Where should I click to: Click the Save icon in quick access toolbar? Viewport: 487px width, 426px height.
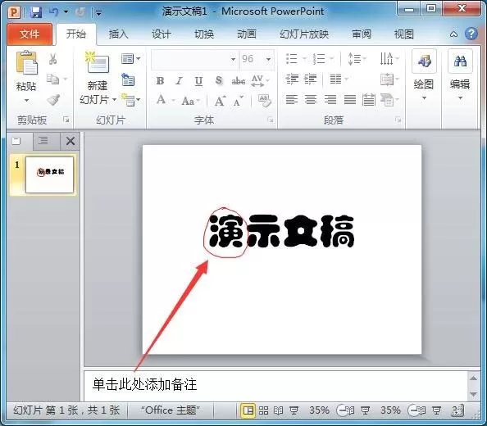pos(36,12)
